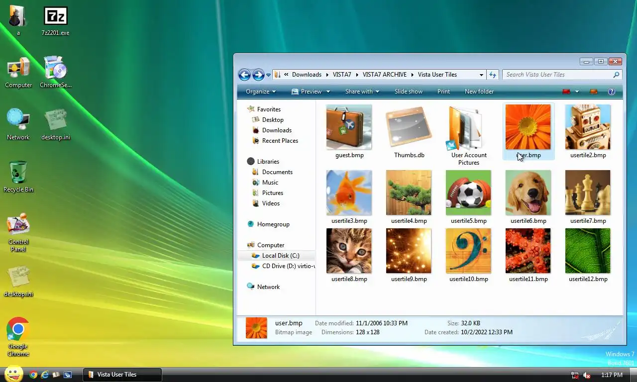Open the recent pages dropdown arrow
The width and height of the screenshot is (637, 382).
(x=268, y=75)
